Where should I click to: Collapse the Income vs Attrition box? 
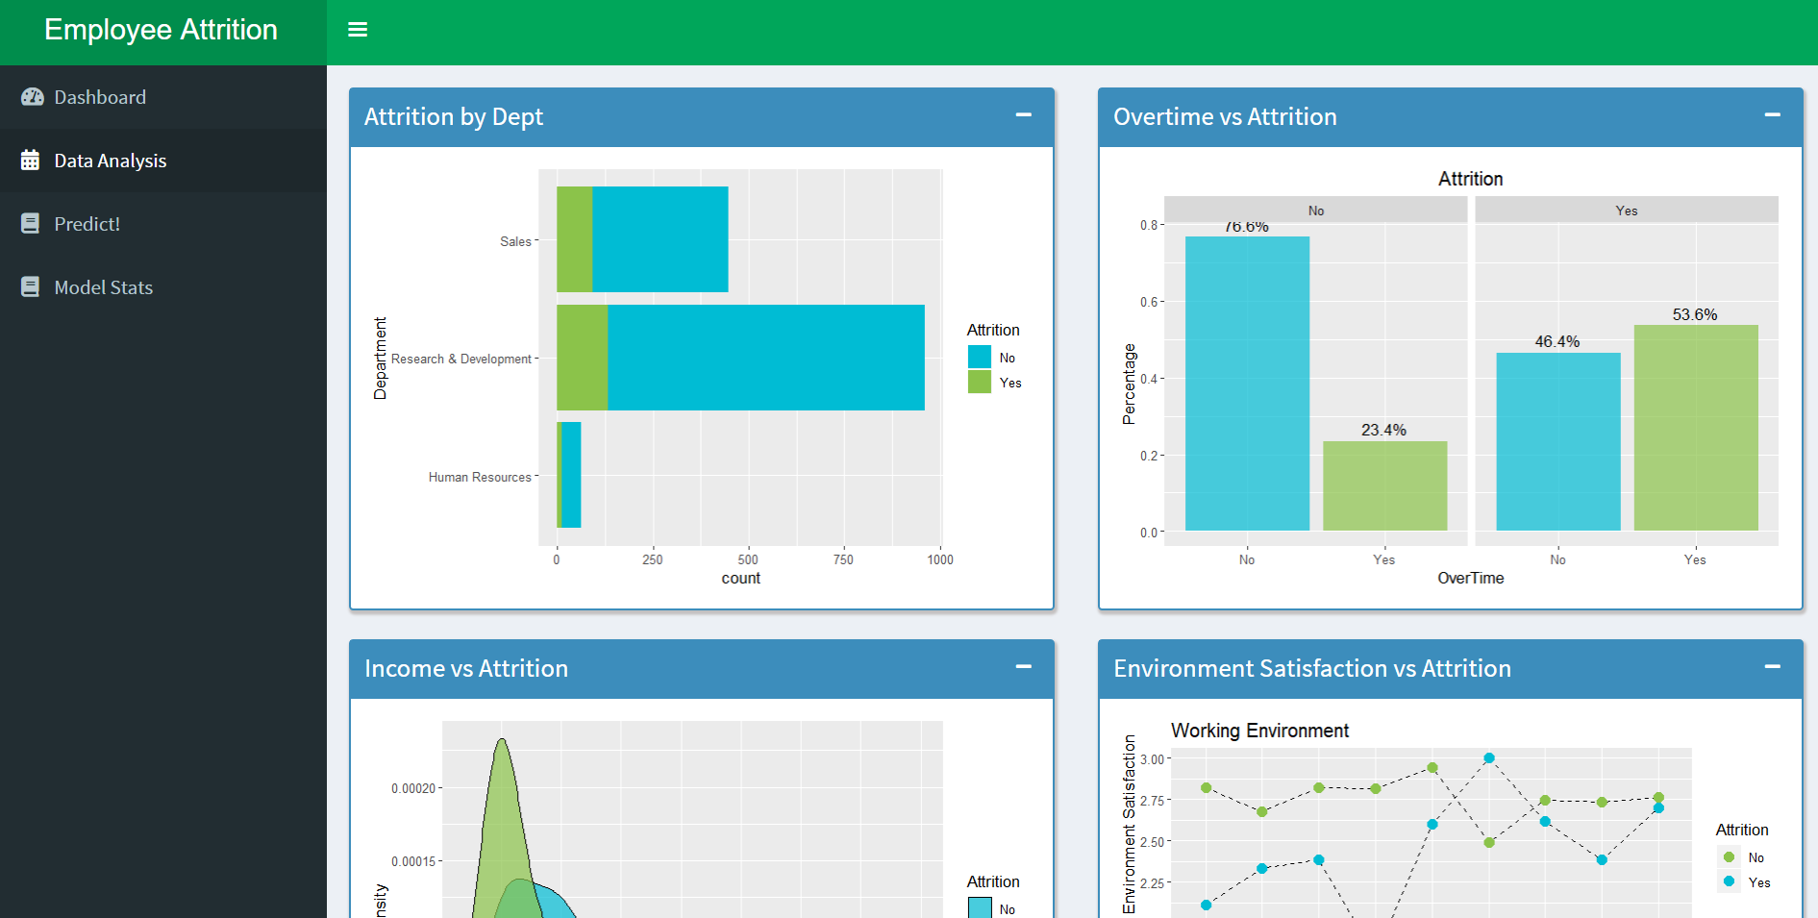tap(1024, 667)
